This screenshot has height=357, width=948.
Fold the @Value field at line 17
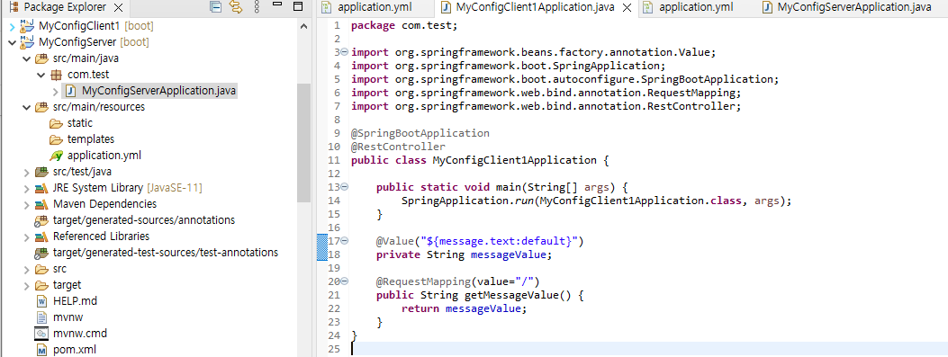(x=345, y=241)
